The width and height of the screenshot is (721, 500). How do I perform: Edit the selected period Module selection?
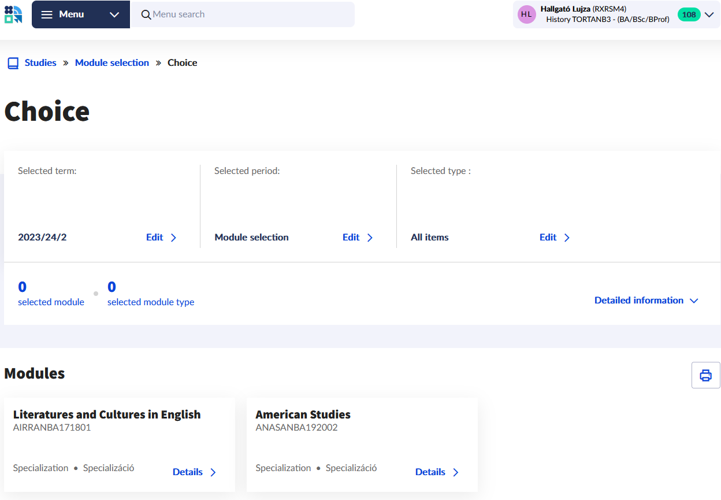358,238
